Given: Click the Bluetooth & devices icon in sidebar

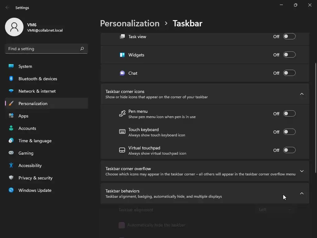Looking at the screenshot, I should pos(11,79).
